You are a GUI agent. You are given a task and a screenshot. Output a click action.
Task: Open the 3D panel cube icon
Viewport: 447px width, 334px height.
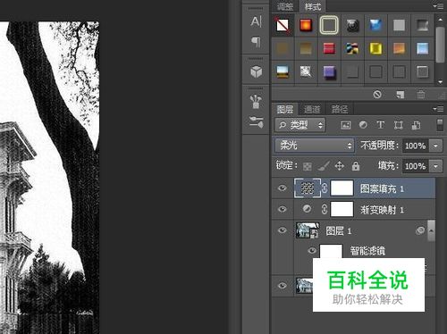pyautogui.click(x=257, y=71)
